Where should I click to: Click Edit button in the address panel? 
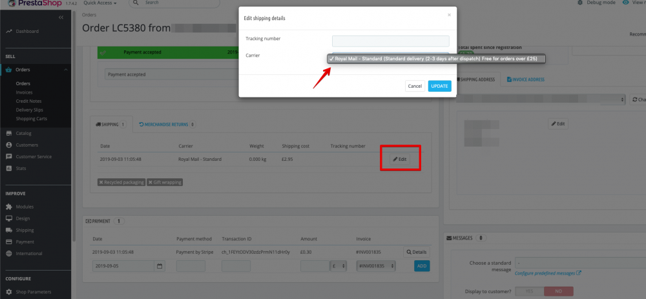pyautogui.click(x=558, y=123)
